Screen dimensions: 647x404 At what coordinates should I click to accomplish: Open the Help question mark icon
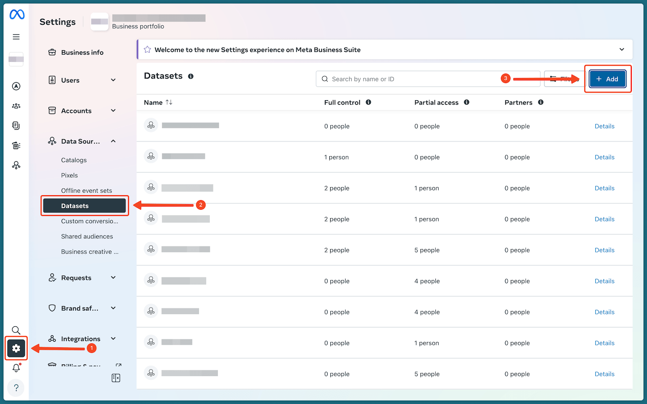[x=16, y=388]
